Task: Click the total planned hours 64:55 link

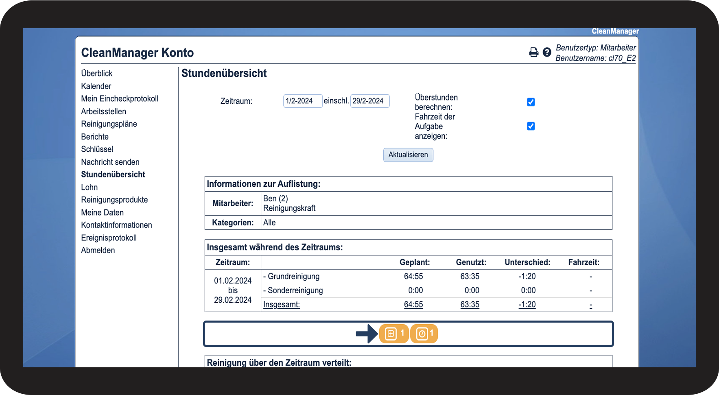Action: coord(413,304)
